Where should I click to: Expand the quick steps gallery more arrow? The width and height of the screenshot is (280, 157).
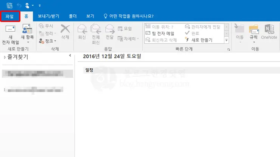pyautogui.click(x=226, y=40)
